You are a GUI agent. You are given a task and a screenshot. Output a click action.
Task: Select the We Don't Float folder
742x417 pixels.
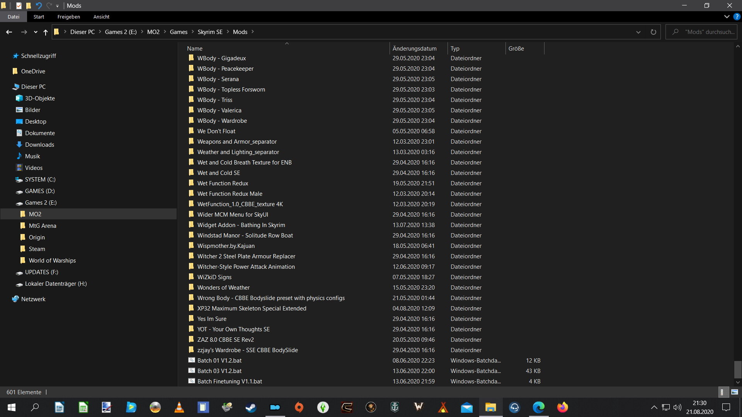tap(216, 131)
